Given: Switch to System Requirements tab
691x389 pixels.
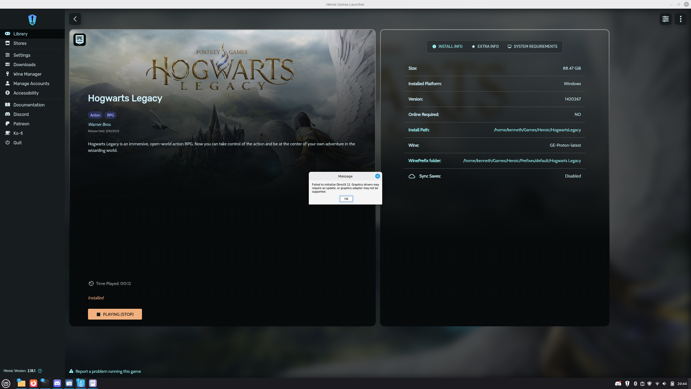Looking at the screenshot, I should pos(532,46).
